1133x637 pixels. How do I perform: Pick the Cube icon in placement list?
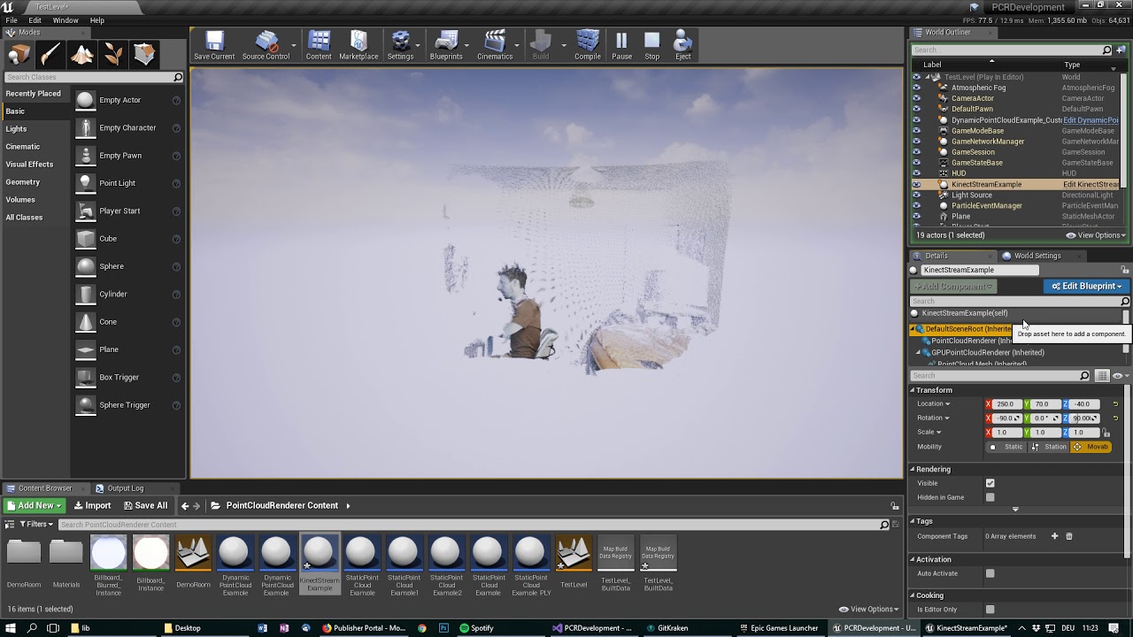pyautogui.click(x=85, y=239)
